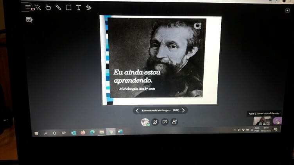Screen dimensions: 294x165
Task: Show hidden system tray icons
Action: [235, 130]
